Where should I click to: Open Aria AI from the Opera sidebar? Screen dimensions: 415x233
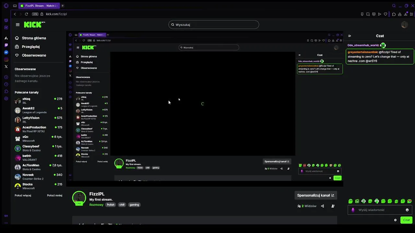point(6,38)
